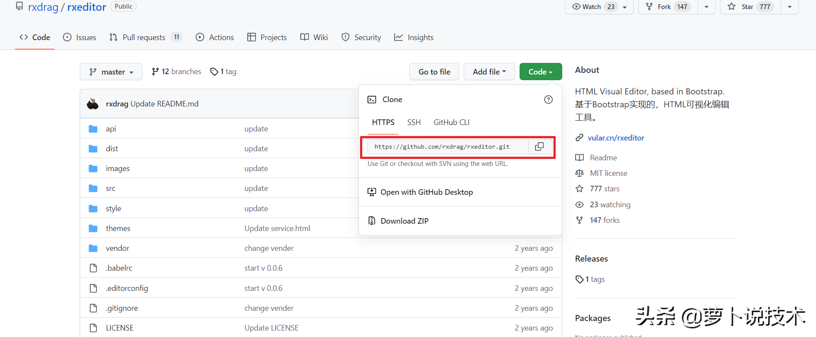816x337 pixels.
Task: Click the Readme book icon
Action: click(579, 158)
